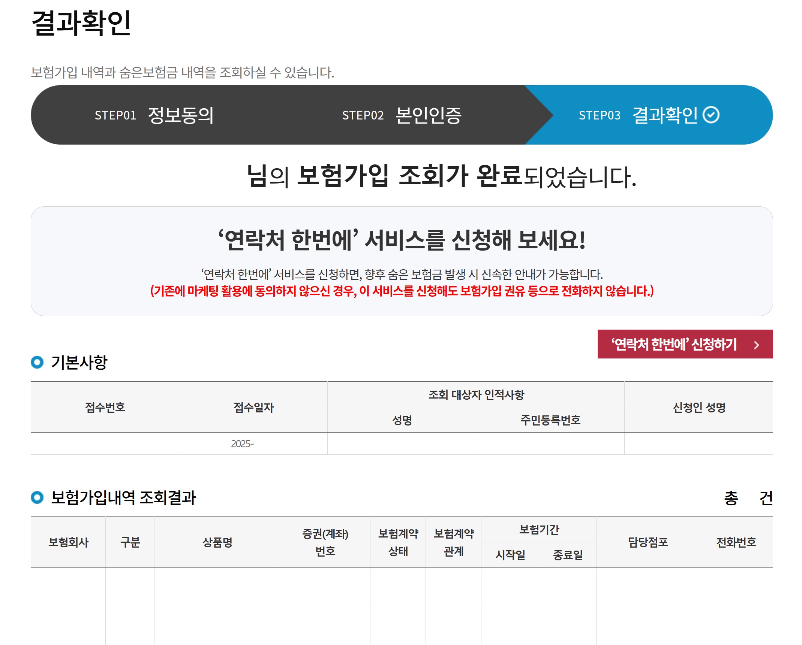Click the blue bullet icon beside 기본사항
This screenshot has width=802, height=645.
[x=37, y=361]
